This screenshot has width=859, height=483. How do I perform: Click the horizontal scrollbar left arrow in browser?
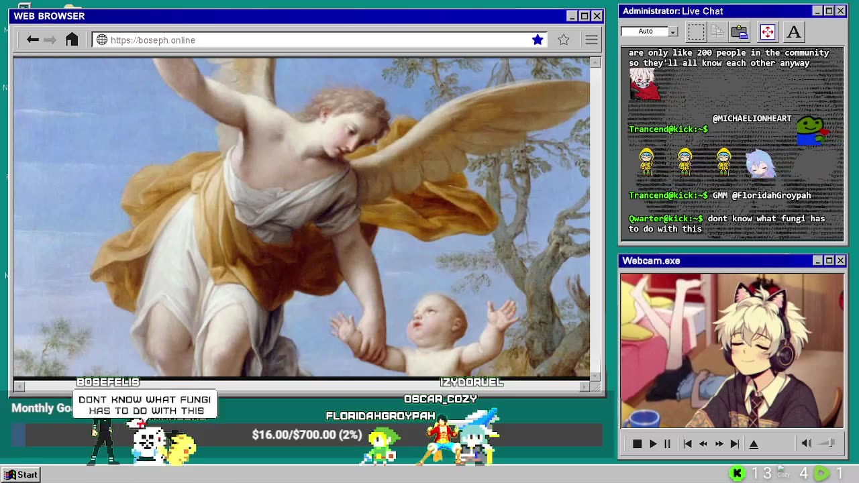(19, 386)
